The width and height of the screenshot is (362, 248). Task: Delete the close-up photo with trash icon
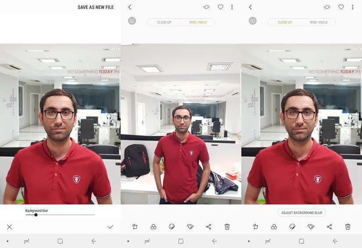pos(348,226)
